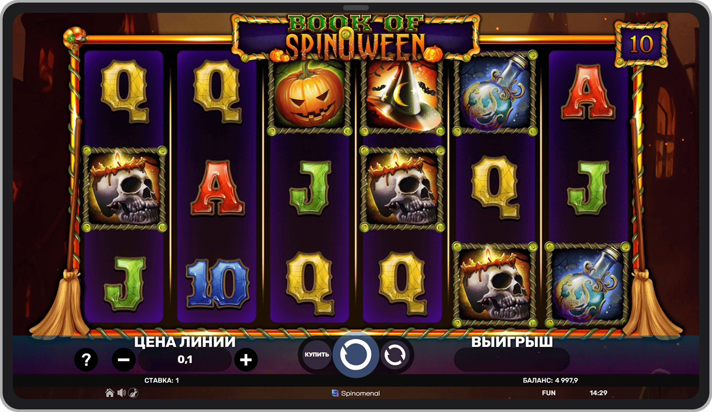This screenshot has height=412, width=712.
Task: Click the line price value field 0,1
Action: coord(185,360)
